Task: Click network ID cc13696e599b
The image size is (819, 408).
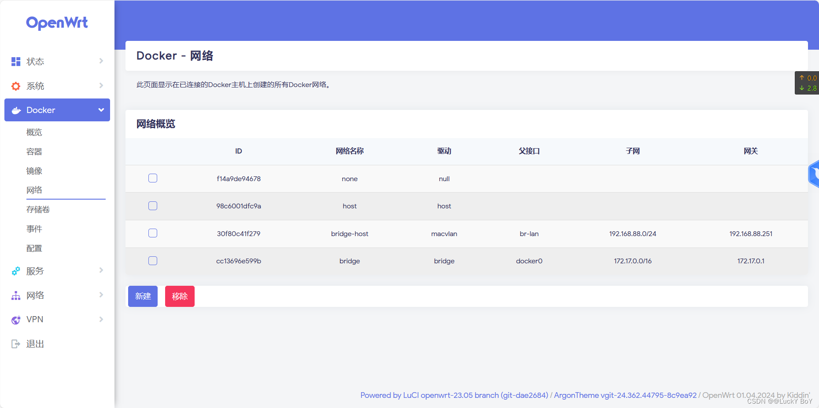Action: (x=239, y=261)
